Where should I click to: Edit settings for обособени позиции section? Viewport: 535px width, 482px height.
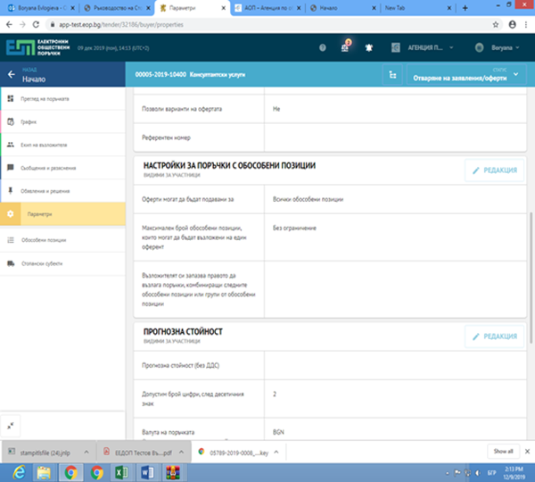pyautogui.click(x=493, y=170)
